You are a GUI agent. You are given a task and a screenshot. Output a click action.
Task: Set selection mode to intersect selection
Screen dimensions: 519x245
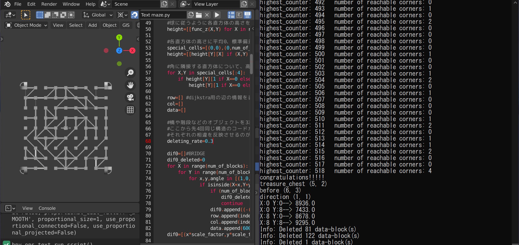(x=71, y=15)
